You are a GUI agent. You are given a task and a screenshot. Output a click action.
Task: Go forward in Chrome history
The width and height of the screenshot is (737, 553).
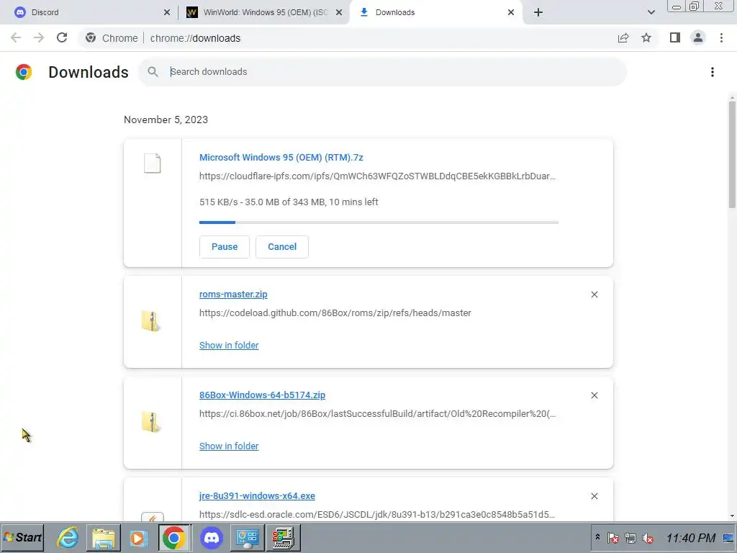(x=39, y=37)
